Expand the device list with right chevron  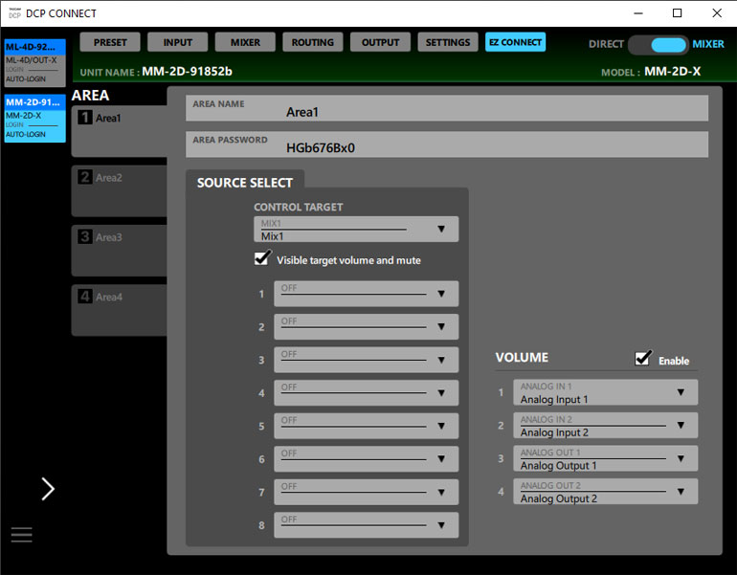pyautogui.click(x=48, y=489)
